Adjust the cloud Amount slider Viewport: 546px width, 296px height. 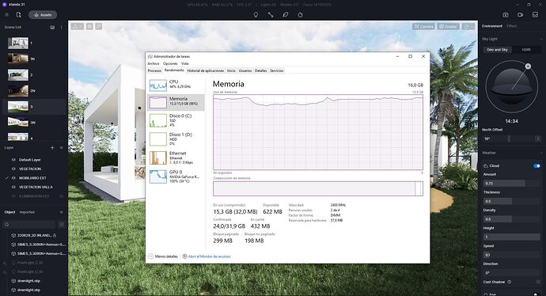click(511, 183)
